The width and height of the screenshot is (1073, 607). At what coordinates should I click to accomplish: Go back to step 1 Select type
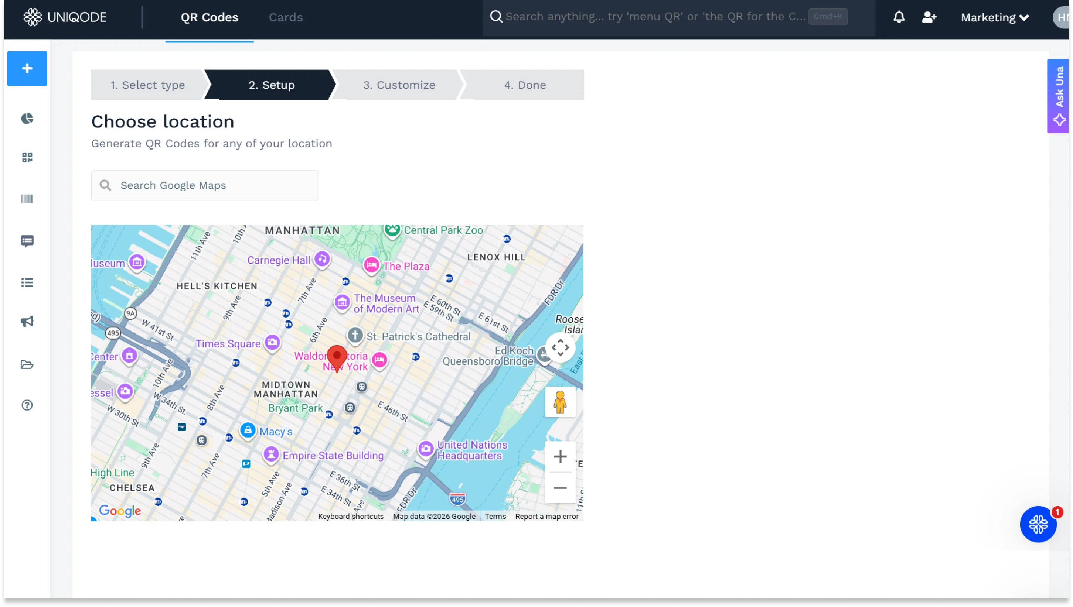coord(148,85)
